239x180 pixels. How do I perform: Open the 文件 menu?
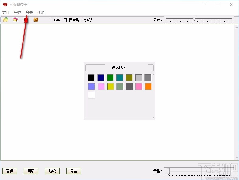pyautogui.click(x=6, y=12)
